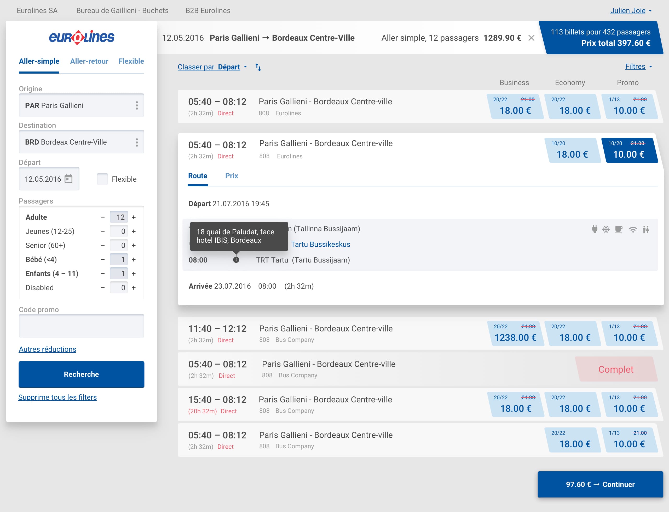Open the Julien Joie user dropdown

tap(631, 11)
